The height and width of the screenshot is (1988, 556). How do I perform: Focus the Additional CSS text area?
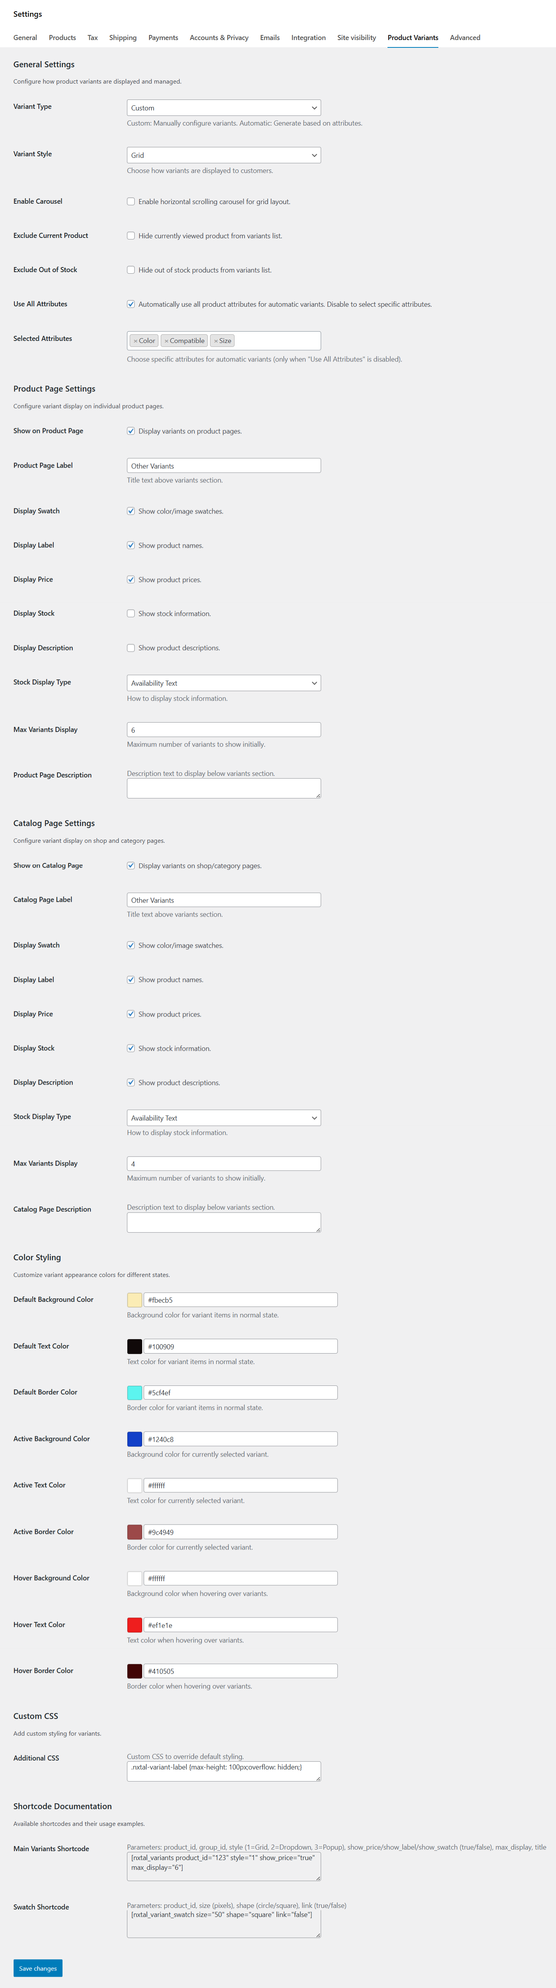coord(224,1771)
